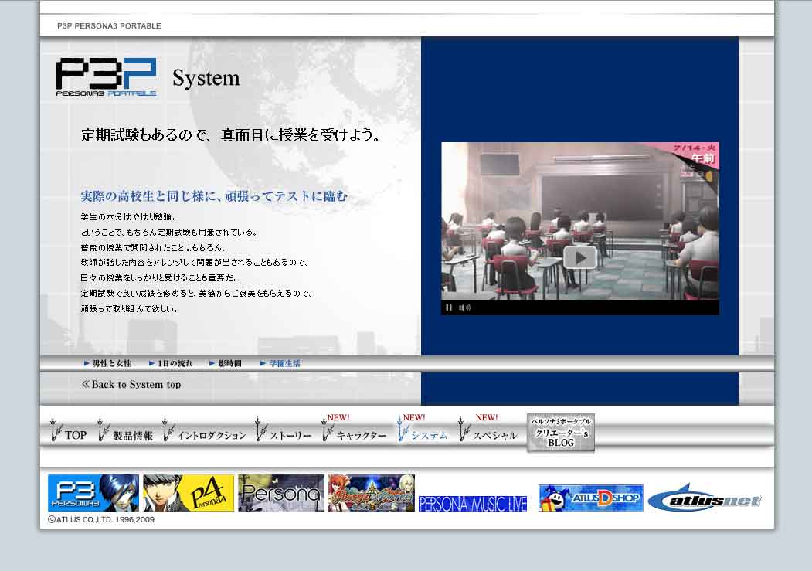Open the fourth game banner with red-haired character
812x571 pixels.
pyautogui.click(x=372, y=493)
